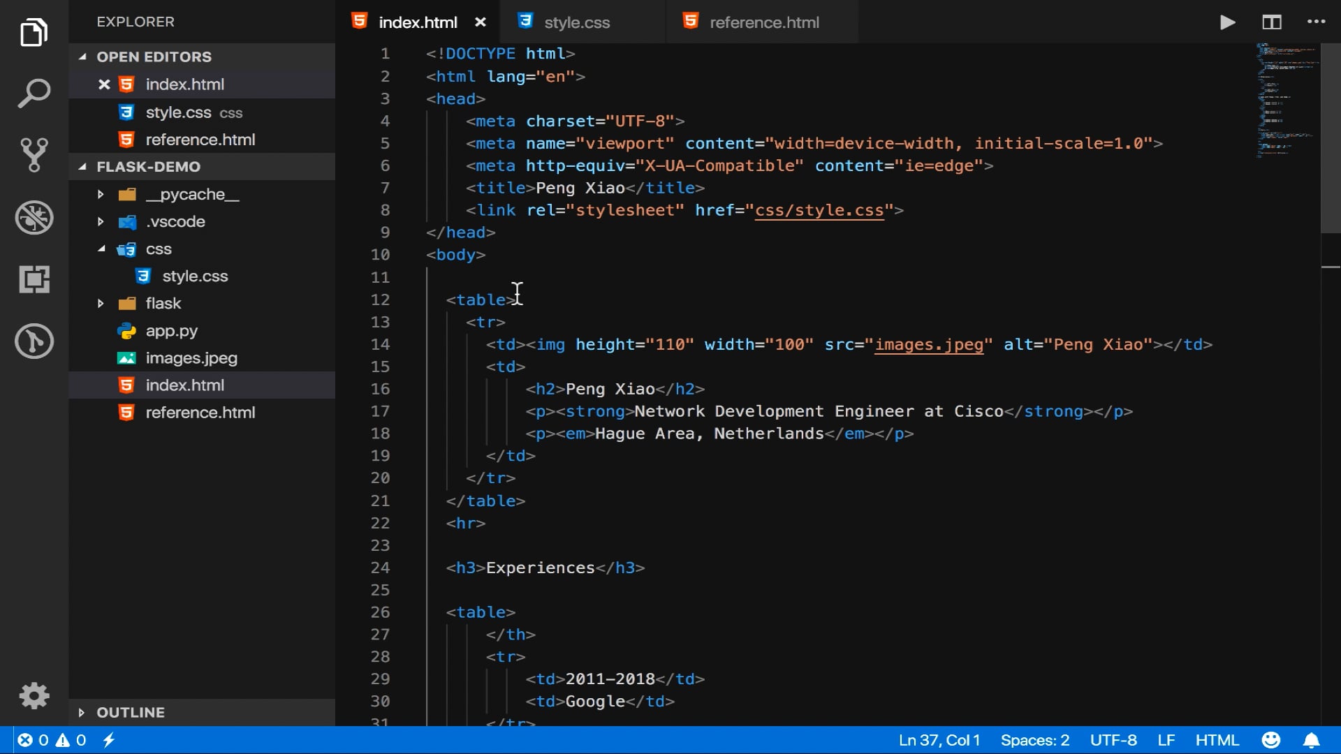
Task: Split the editor with split icon
Action: (x=1272, y=22)
